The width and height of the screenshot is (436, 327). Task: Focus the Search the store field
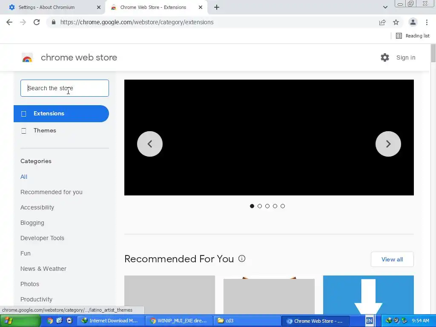pyautogui.click(x=65, y=88)
